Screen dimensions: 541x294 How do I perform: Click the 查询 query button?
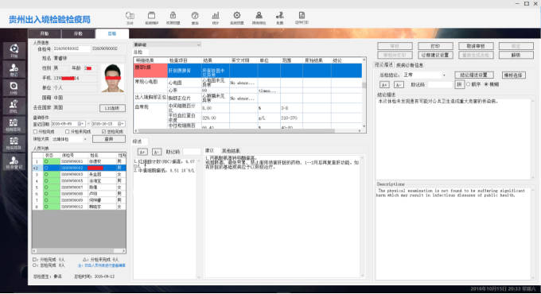click(x=109, y=139)
